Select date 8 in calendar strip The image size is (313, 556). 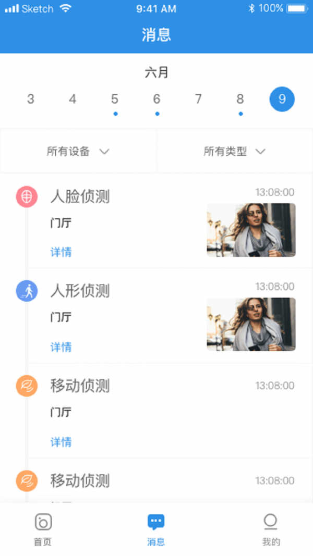pyautogui.click(x=240, y=99)
